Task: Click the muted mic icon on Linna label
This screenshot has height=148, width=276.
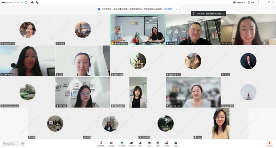Action: (195, 137)
